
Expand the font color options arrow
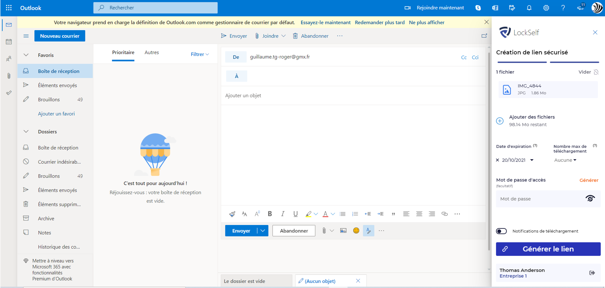(x=333, y=214)
